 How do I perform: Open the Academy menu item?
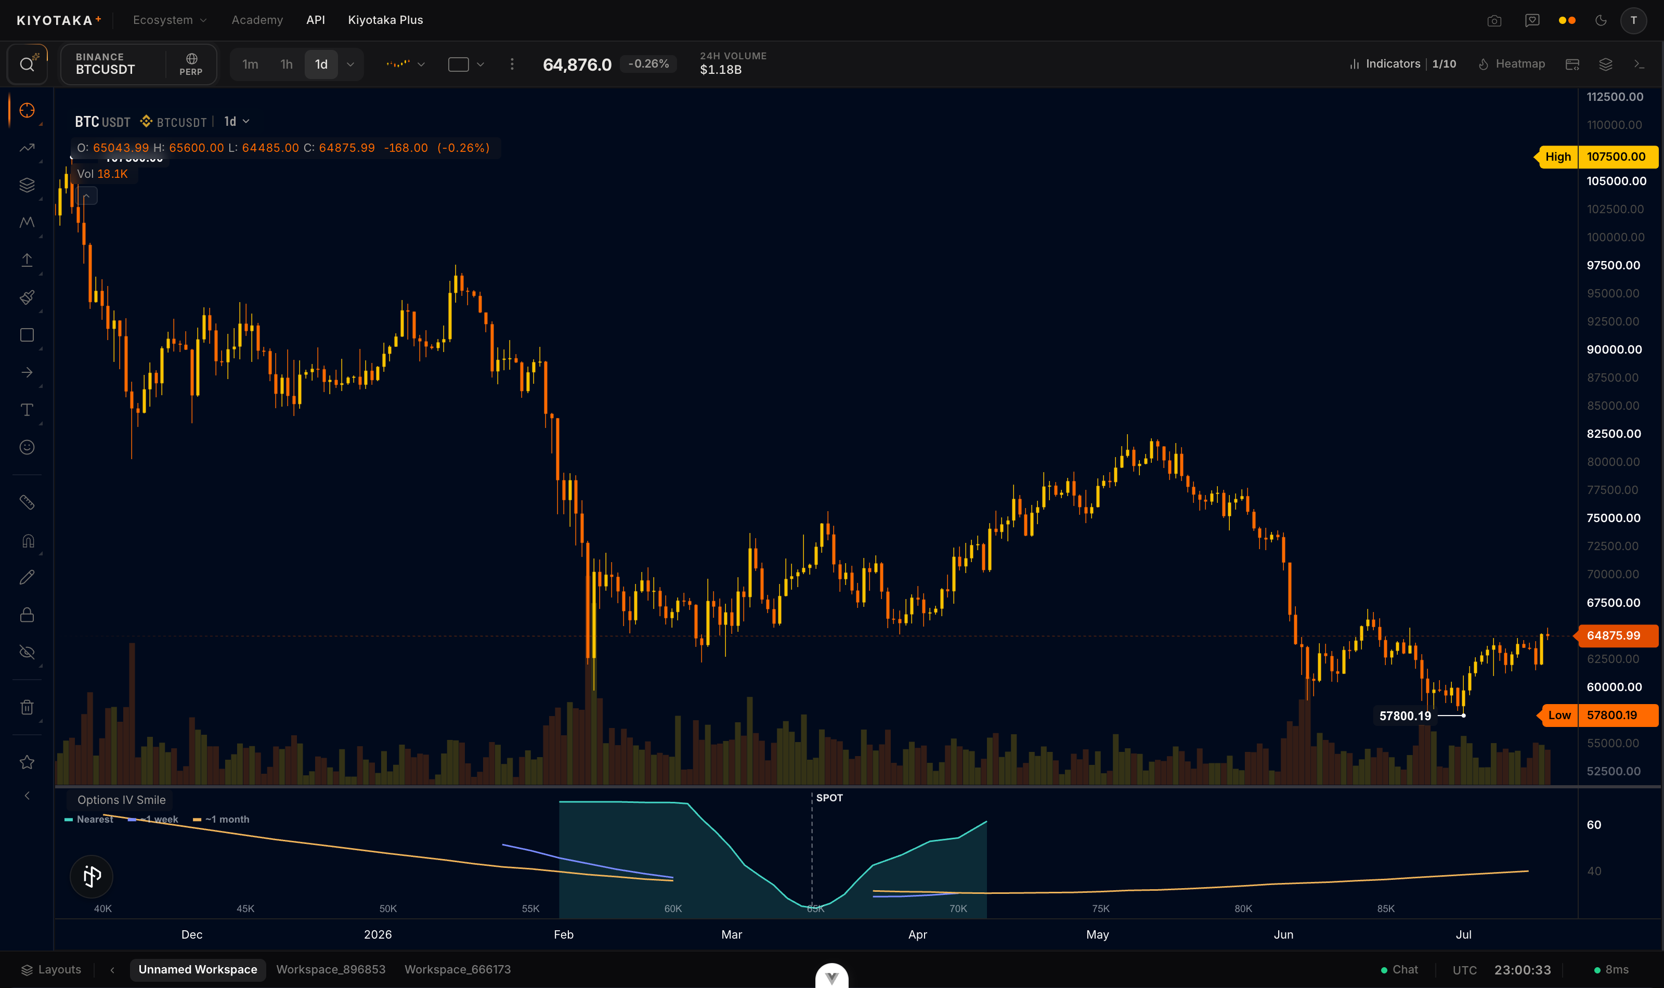[x=257, y=20]
